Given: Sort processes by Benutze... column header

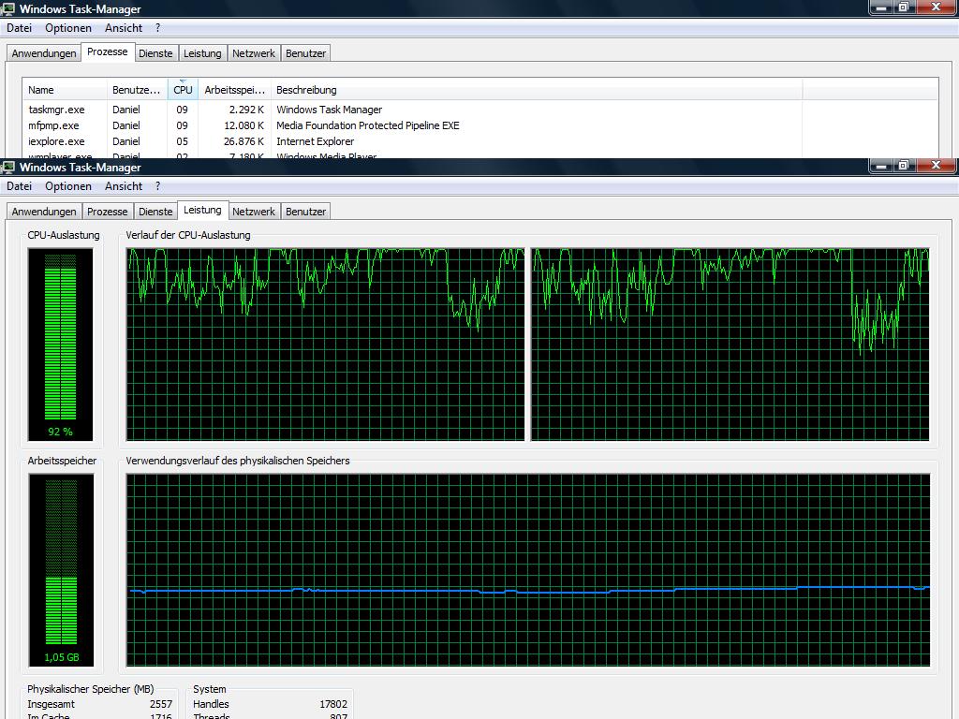Looking at the screenshot, I should click(137, 90).
